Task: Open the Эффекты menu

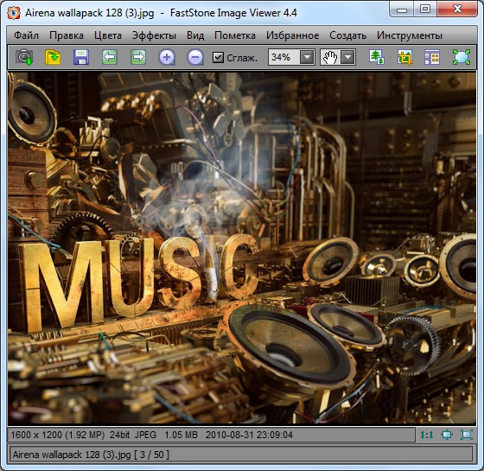Action: (154, 35)
